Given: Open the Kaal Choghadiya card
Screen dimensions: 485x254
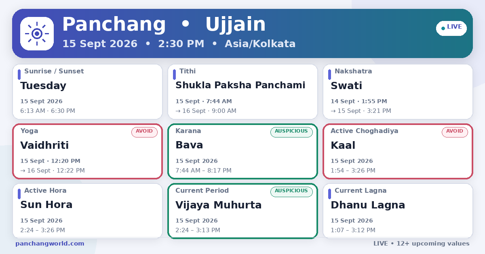Looking at the screenshot, I should tap(398, 151).
